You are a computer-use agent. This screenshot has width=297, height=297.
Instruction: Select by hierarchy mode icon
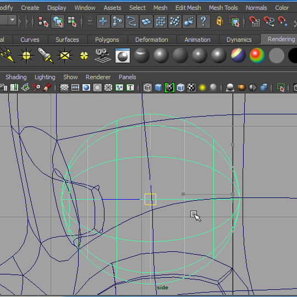coord(43,21)
